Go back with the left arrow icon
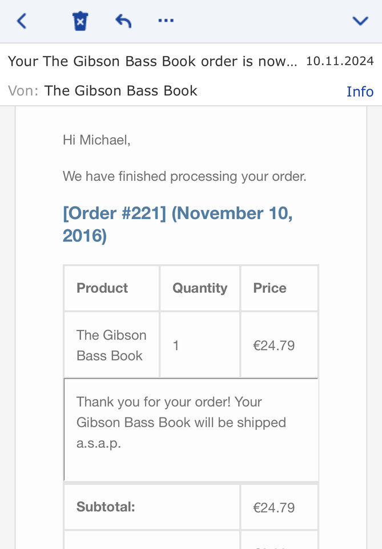Image resolution: width=382 pixels, height=549 pixels. click(x=22, y=21)
